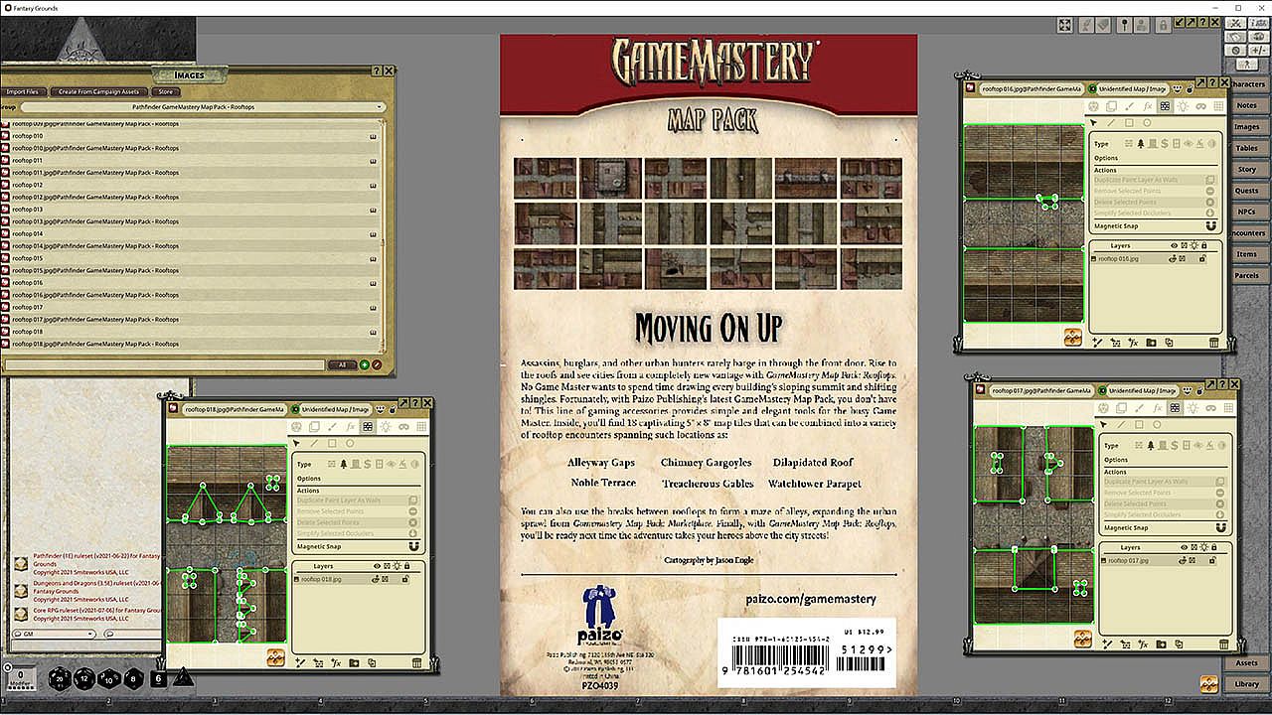
Task: Toggle visibility of rooftop 018.jpg layer
Action: [x=375, y=580]
